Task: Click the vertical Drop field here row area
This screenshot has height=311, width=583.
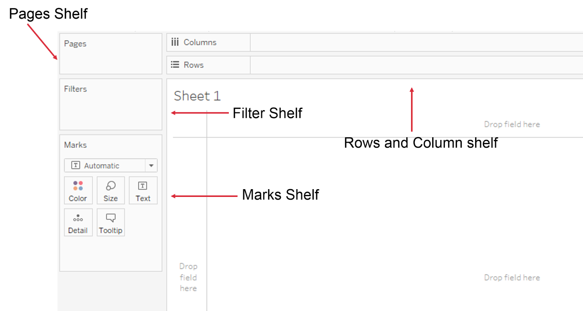Action: click(188, 277)
